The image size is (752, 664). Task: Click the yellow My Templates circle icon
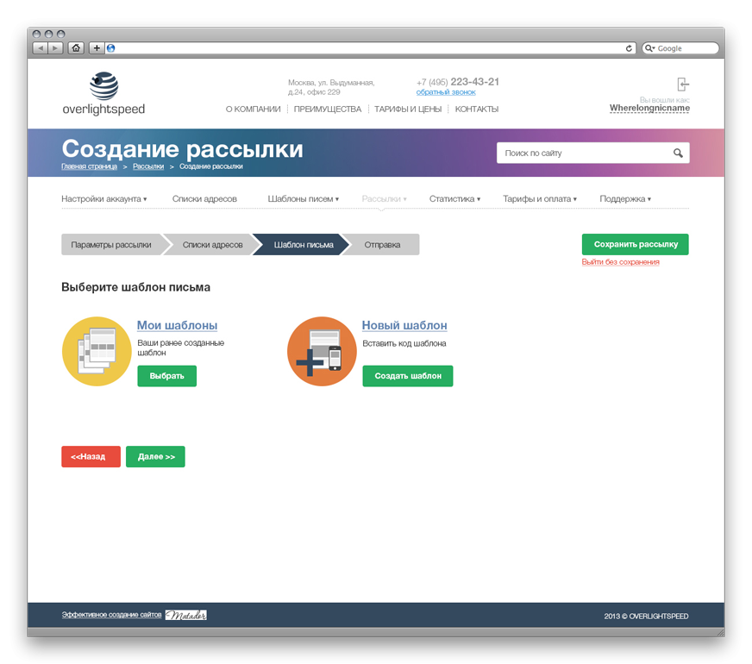coord(97,352)
